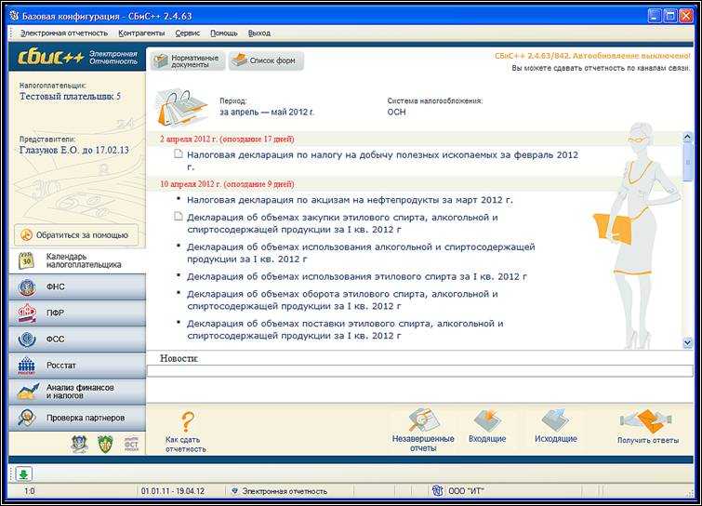Click the ФНС emblem icon
Screen dimensions: 702x506
pos(27,287)
